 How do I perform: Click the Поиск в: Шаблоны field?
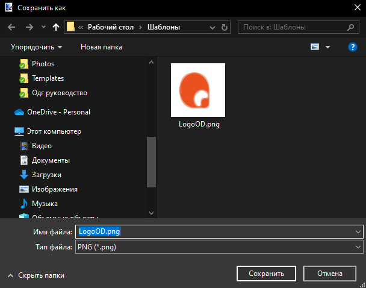tap(299, 27)
